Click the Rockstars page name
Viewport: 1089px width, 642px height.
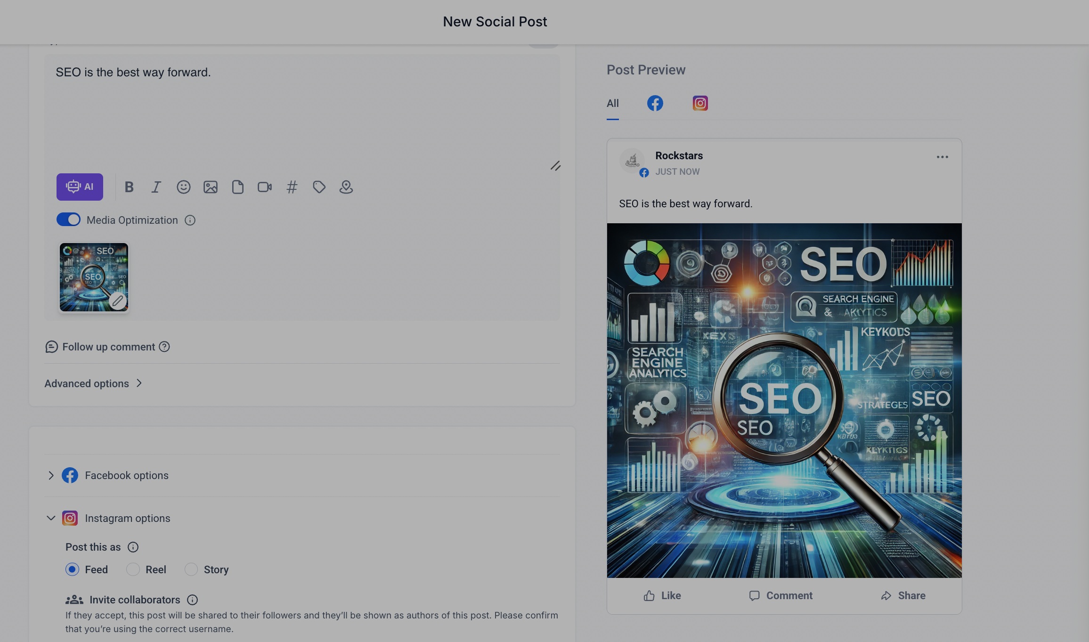point(679,155)
